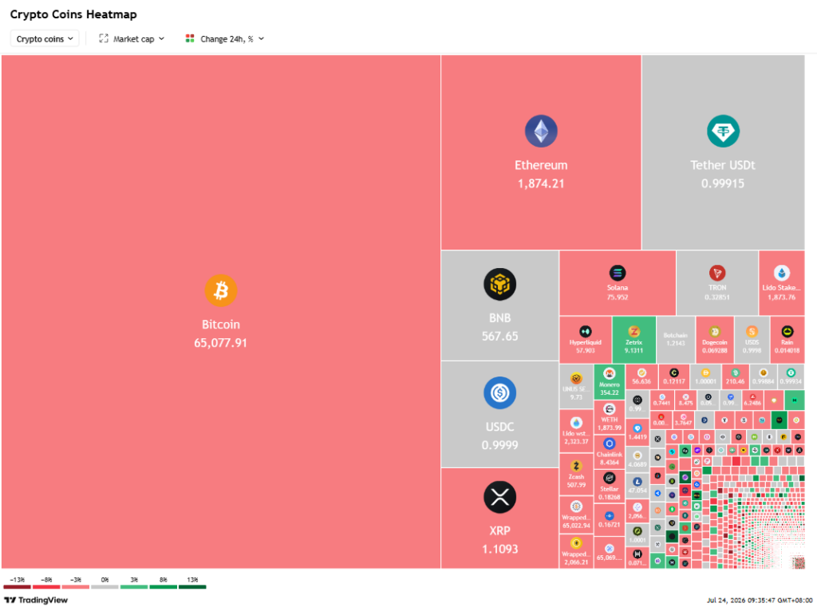Click the -8% red legend swatch
Viewport: 817px width, 611px height.
46,587
